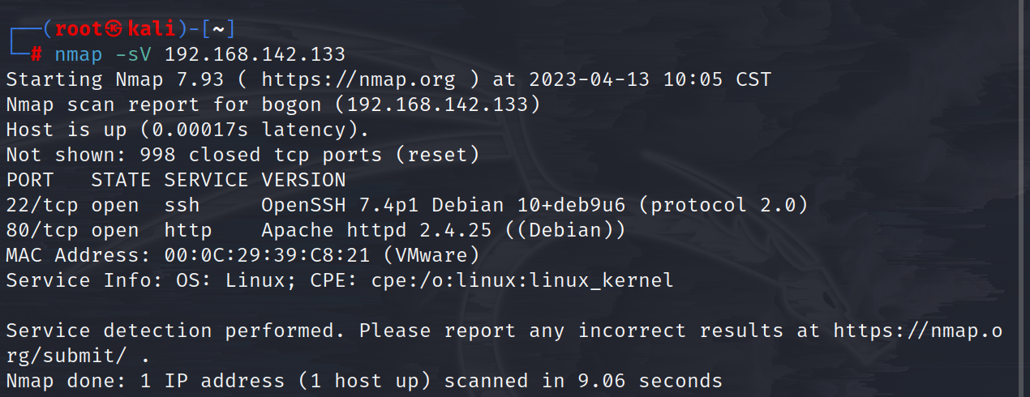Click the SERVICE column header
This screenshot has width=1030, height=397.
(206, 180)
